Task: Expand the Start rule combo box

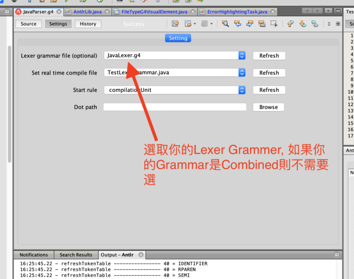Action: (242, 90)
